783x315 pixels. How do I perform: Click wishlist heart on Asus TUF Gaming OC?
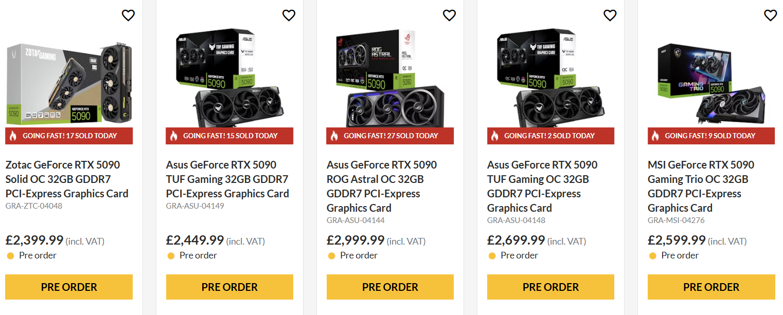point(610,15)
